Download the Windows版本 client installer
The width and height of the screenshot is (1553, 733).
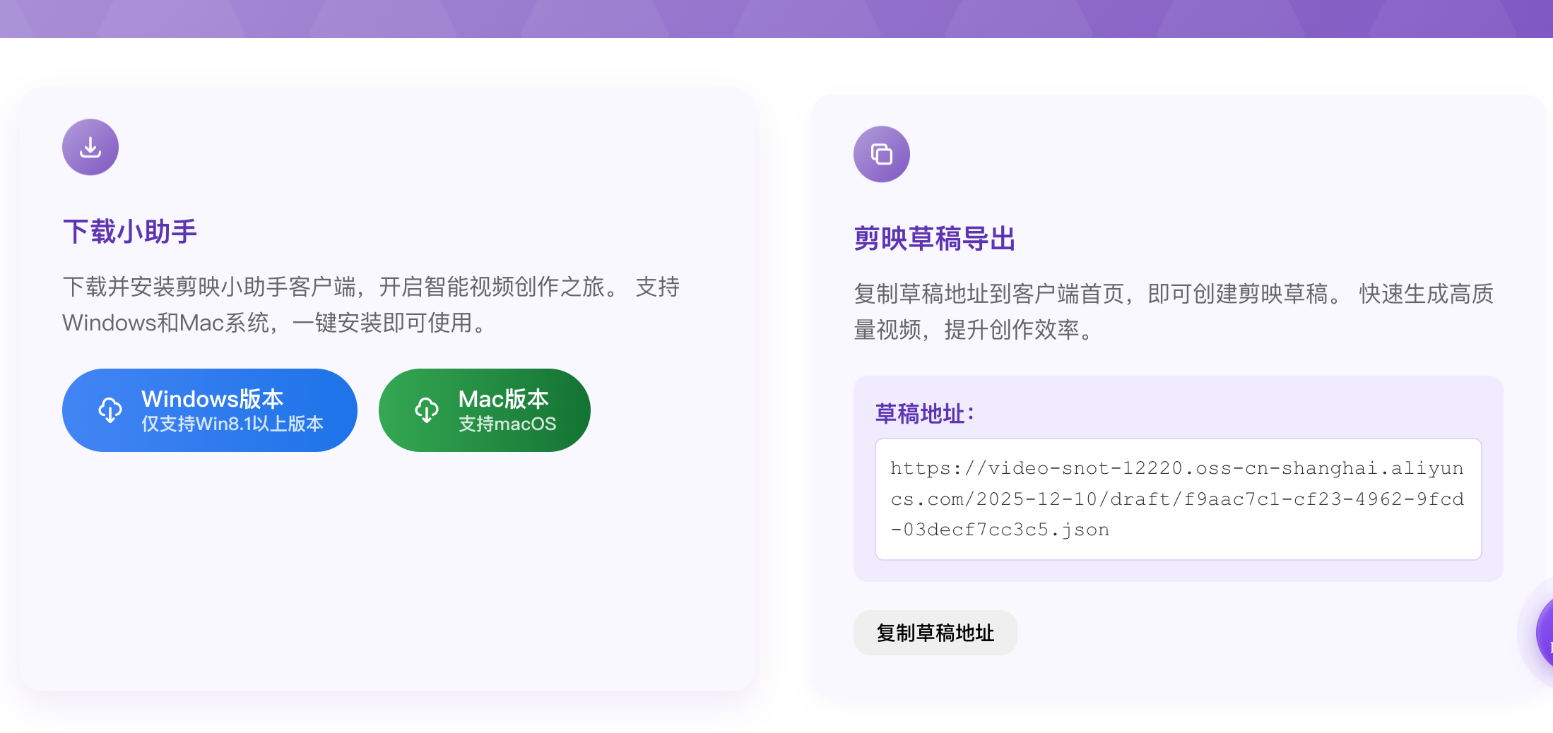click(x=209, y=410)
